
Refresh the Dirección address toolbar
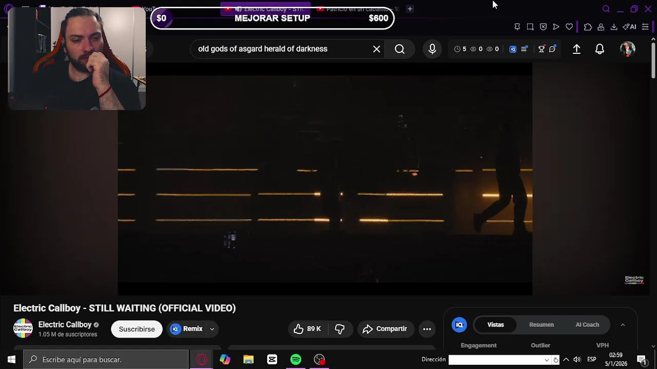pyautogui.click(x=556, y=360)
